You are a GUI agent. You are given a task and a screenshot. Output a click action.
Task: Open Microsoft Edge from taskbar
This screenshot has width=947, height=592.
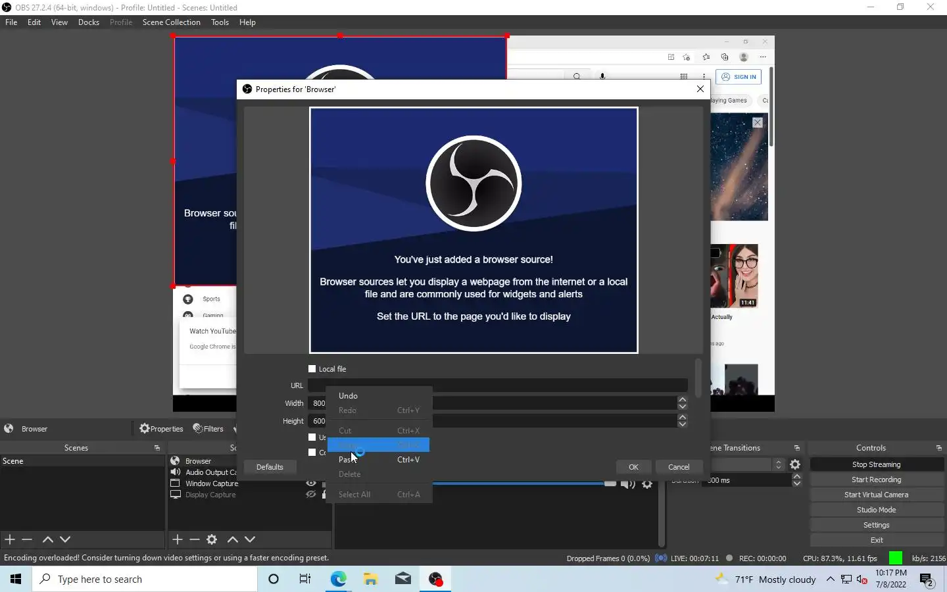pos(338,579)
